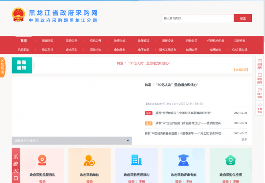Click the 搜索 search button
265x183 pixels.
pyautogui.click(x=242, y=19)
